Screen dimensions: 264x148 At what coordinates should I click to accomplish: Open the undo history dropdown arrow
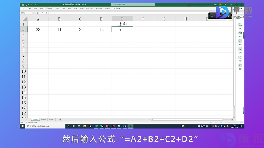(28, 5)
